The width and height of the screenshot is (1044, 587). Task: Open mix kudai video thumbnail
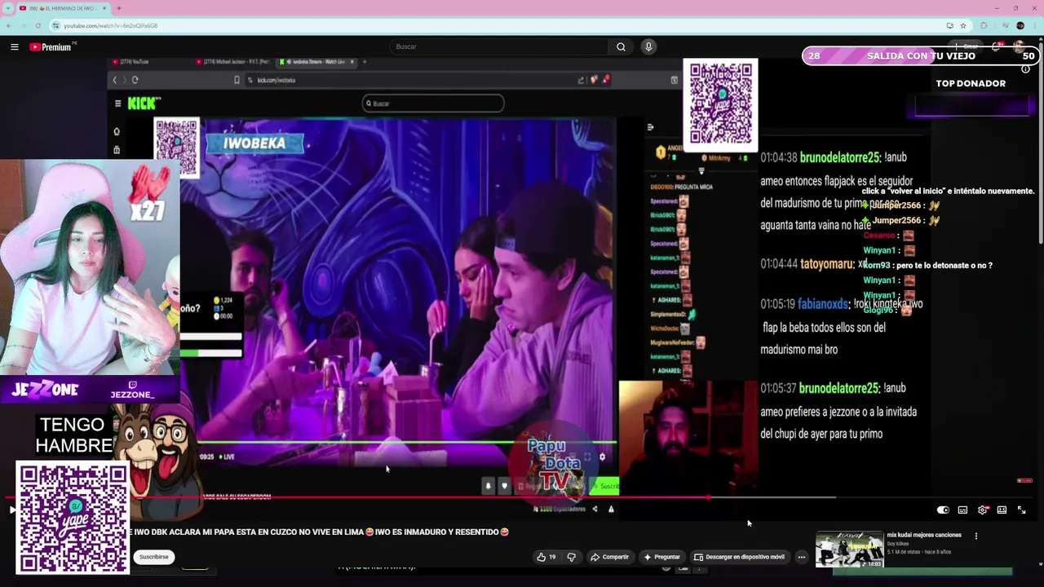849,549
